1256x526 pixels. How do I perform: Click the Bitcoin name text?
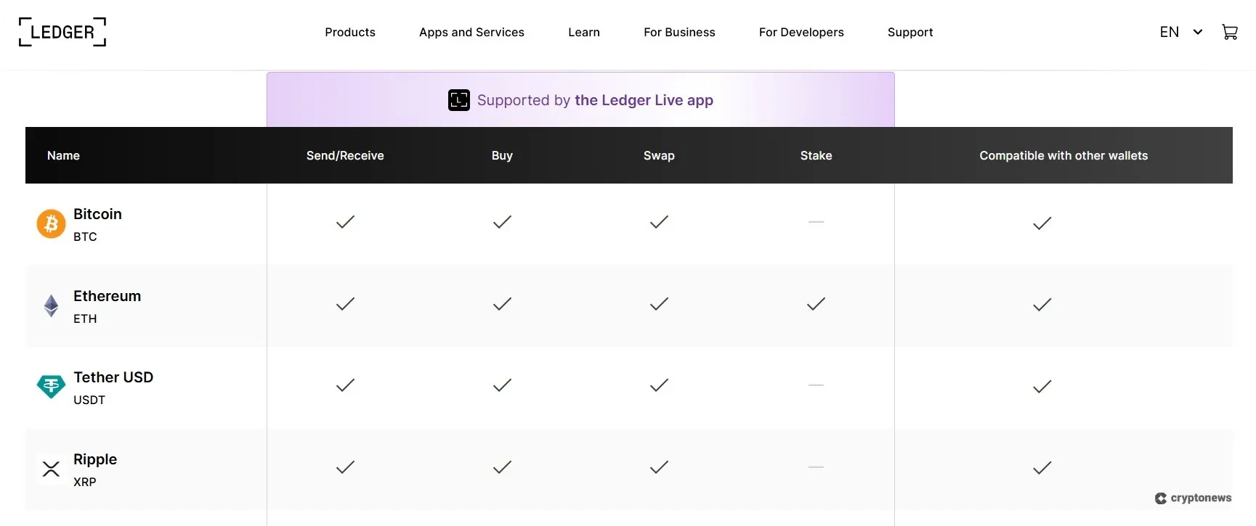point(97,214)
